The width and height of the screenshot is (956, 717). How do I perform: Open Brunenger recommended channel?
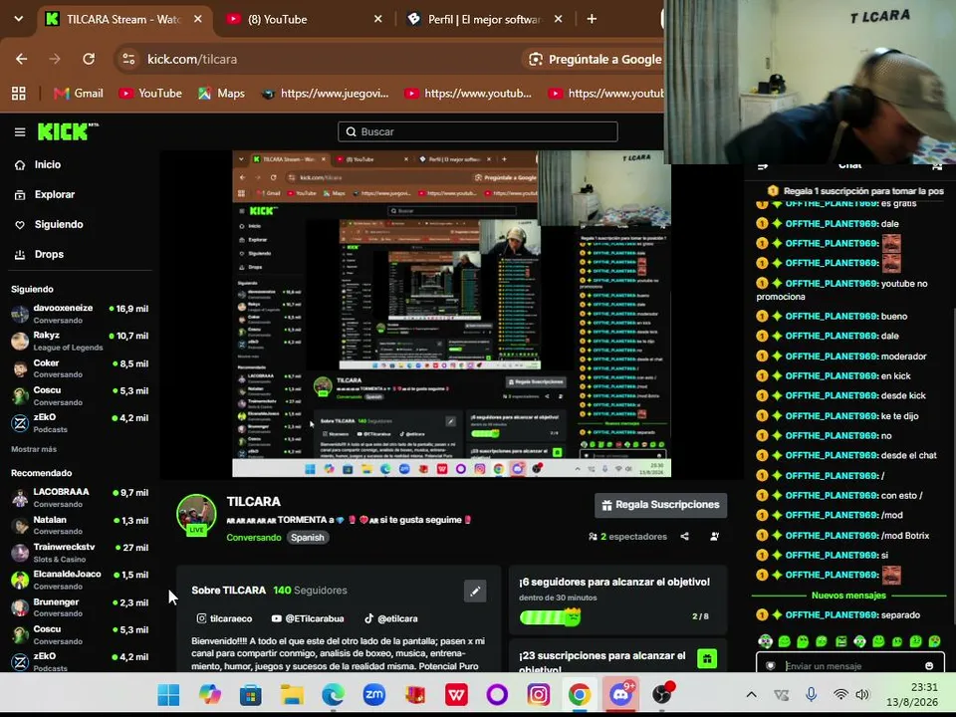pyautogui.click(x=80, y=607)
